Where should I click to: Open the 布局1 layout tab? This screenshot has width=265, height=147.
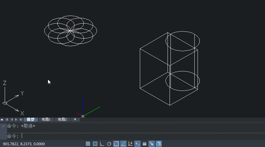46,120
